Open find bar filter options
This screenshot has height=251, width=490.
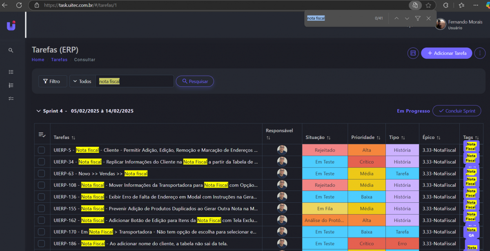point(418,18)
